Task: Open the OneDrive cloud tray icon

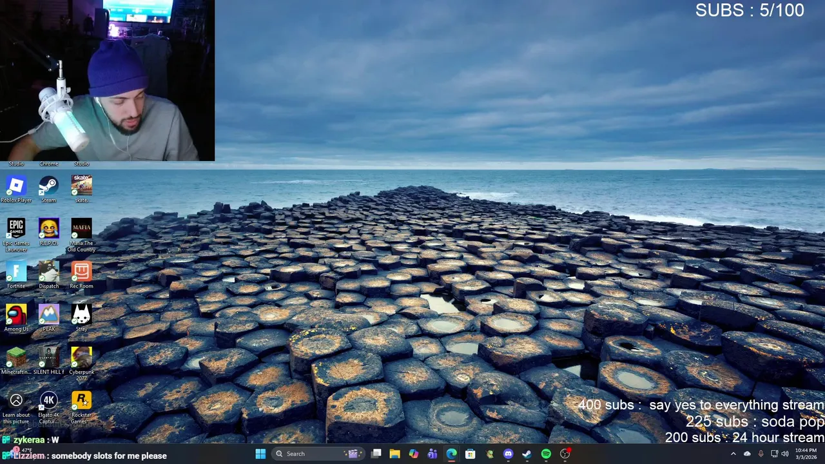Action: point(747,454)
